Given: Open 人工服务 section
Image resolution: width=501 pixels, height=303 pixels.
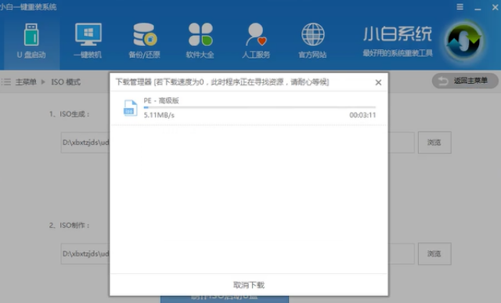Looking at the screenshot, I should point(256,41).
